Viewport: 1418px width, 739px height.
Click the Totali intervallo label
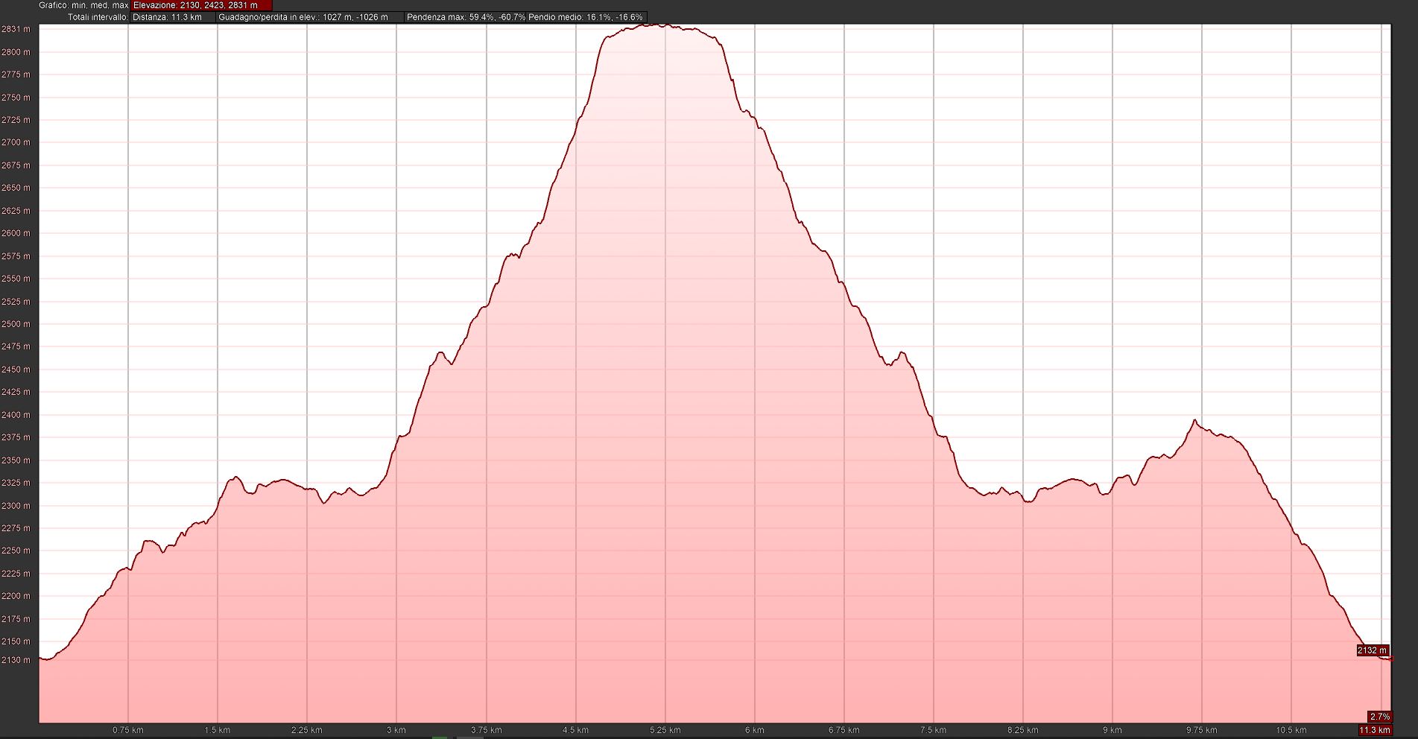pyautogui.click(x=98, y=17)
